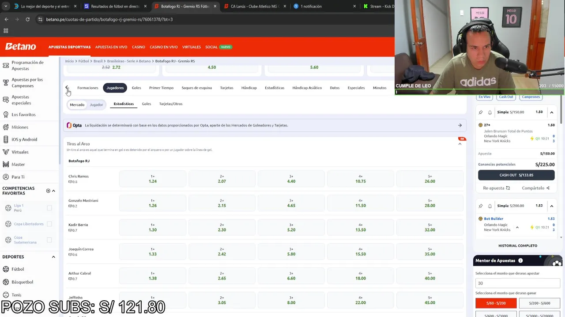The height and width of the screenshot is (317, 565).
Task: Open the Hándicap Asiático tab
Action: (x=307, y=88)
